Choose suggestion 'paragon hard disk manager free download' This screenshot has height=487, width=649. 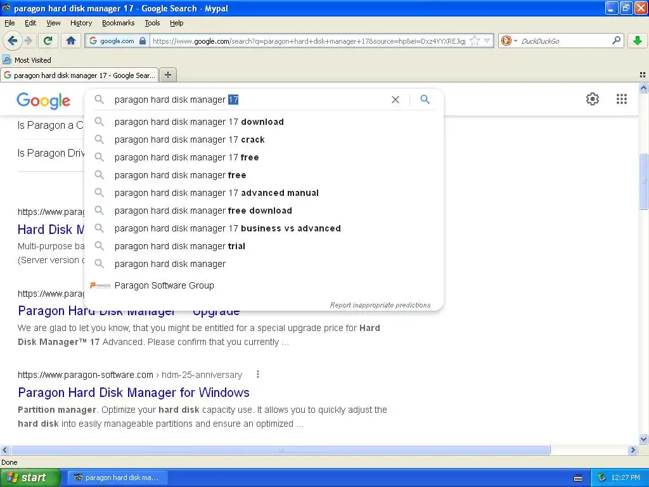[x=264, y=211]
